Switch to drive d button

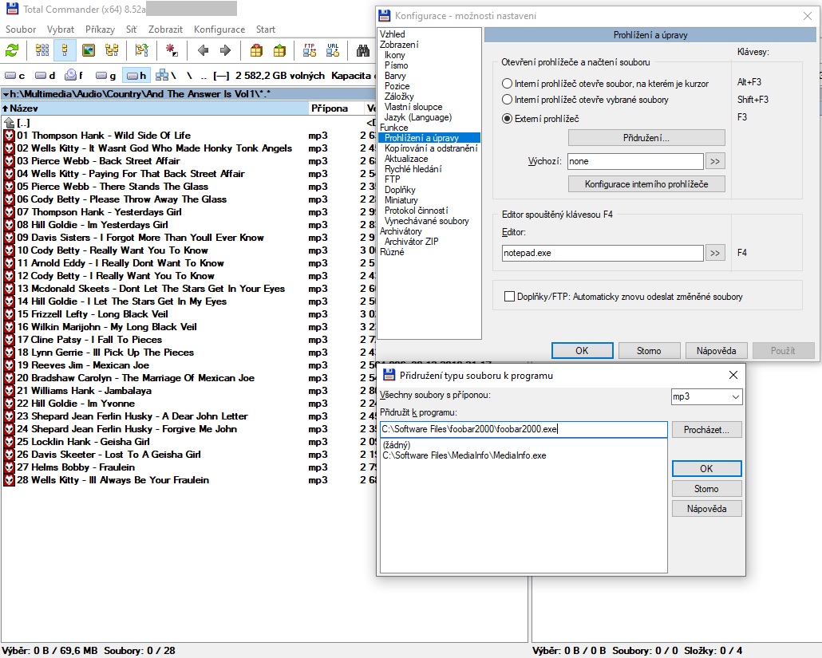[x=45, y=76]
